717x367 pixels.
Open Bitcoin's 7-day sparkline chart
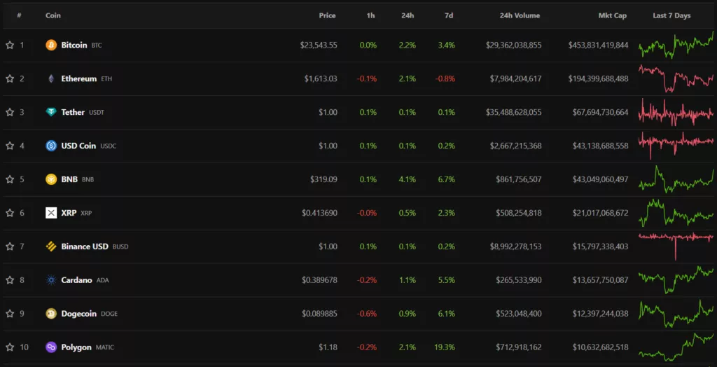(x=676, y=46)
